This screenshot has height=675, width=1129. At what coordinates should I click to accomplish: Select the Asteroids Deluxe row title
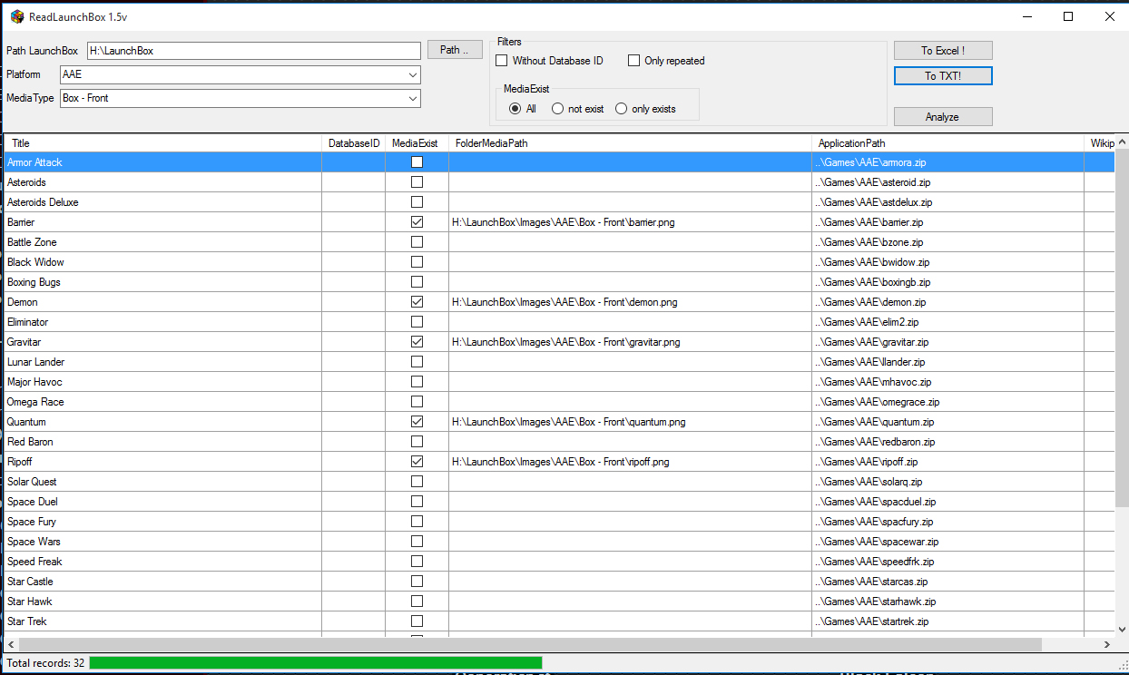pos(43,202)
